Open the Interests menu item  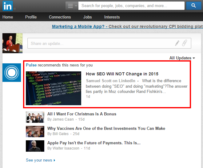(112, 17)
